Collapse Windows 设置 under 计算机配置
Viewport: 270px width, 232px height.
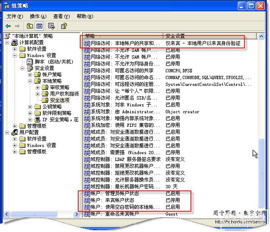coord(15,55)
